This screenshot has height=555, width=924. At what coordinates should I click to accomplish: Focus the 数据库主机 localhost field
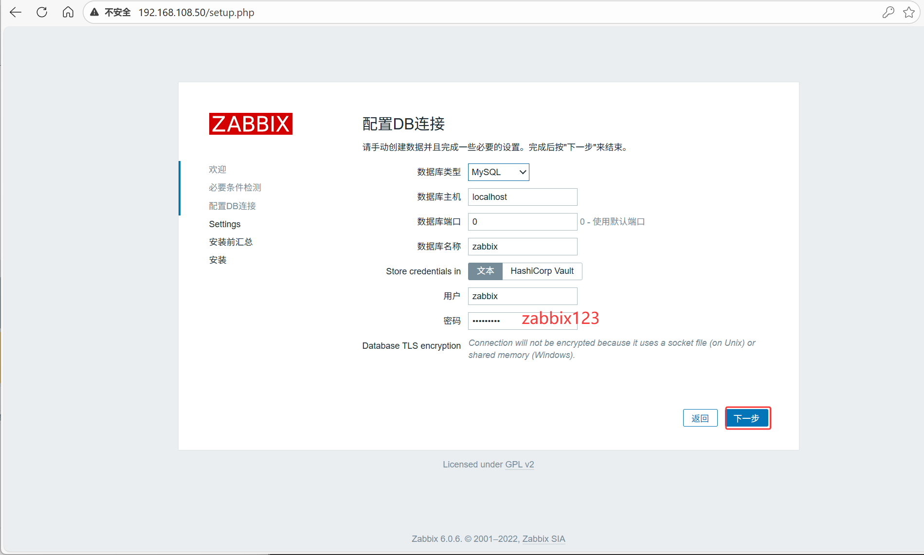523,197
